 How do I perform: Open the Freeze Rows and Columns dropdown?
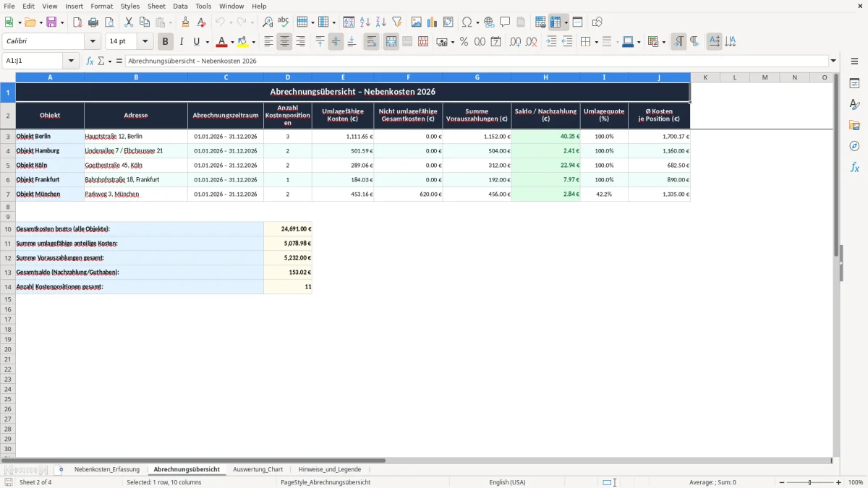[566, 22]
